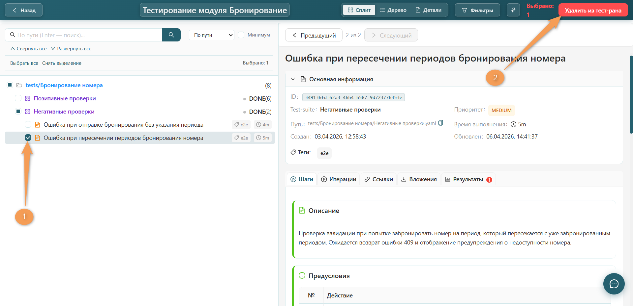This screenshot has height=306, width=633.
Task: Go to Предыдущий test case
Action: coord(314,35)
